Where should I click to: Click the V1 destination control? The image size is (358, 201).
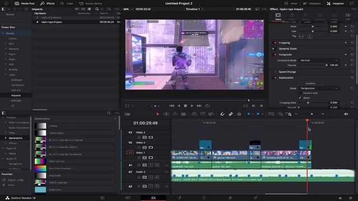coord(130,152)
